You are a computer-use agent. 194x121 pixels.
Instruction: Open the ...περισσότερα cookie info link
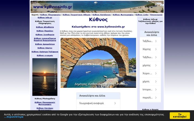tap(14, 117)
